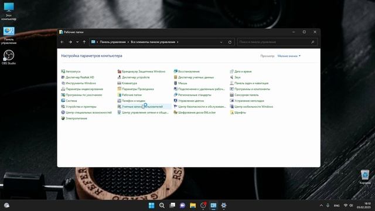This screenshot has width=375, height=211.
Task: Open Сенсорная панель
Action: 244,95
